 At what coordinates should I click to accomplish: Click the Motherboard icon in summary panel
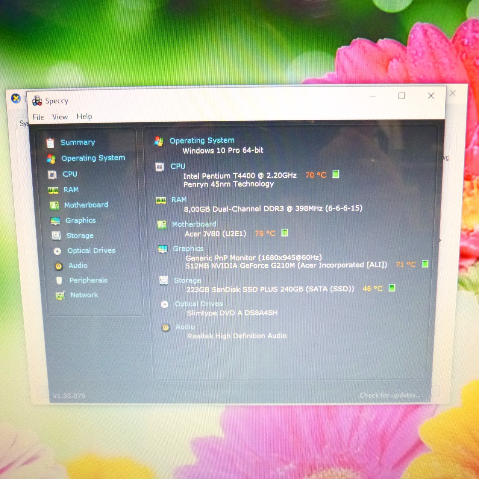point(162,225)
